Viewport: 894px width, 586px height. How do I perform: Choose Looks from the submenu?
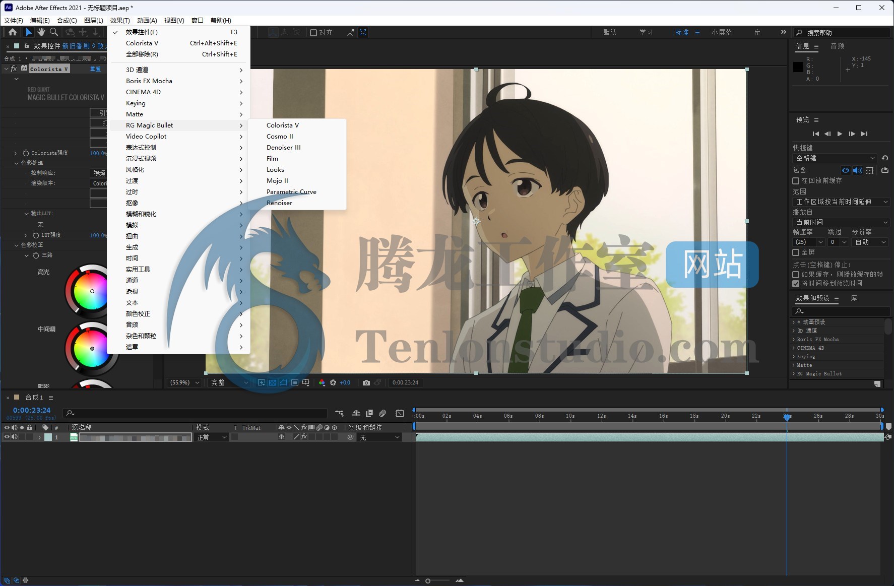pos(275,170)
